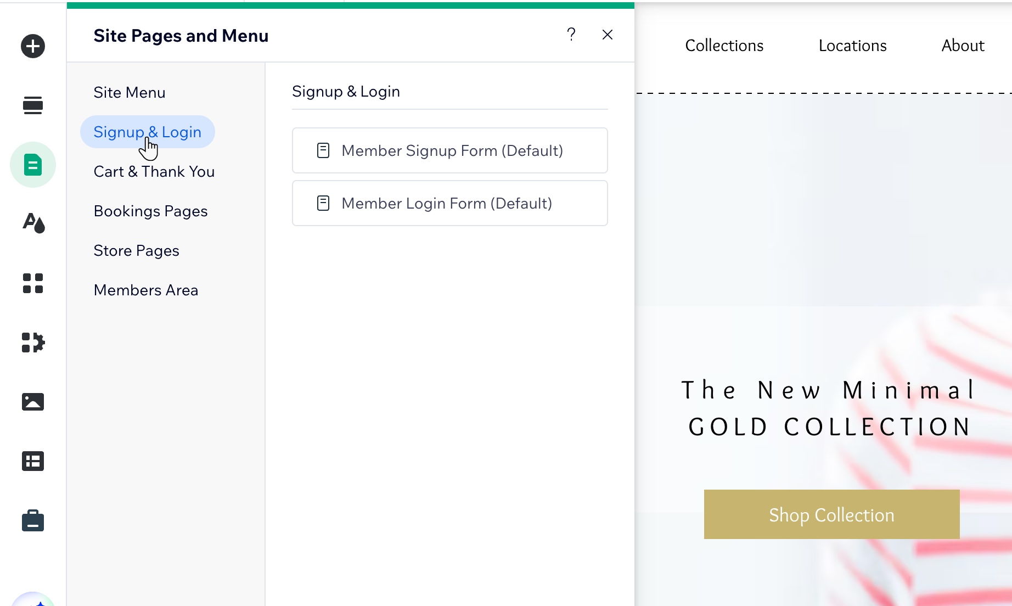The width and height of the screenshot is (1012, 606).
Task: Open the Add Section strip icon
Action: click(x=33, y=105)
